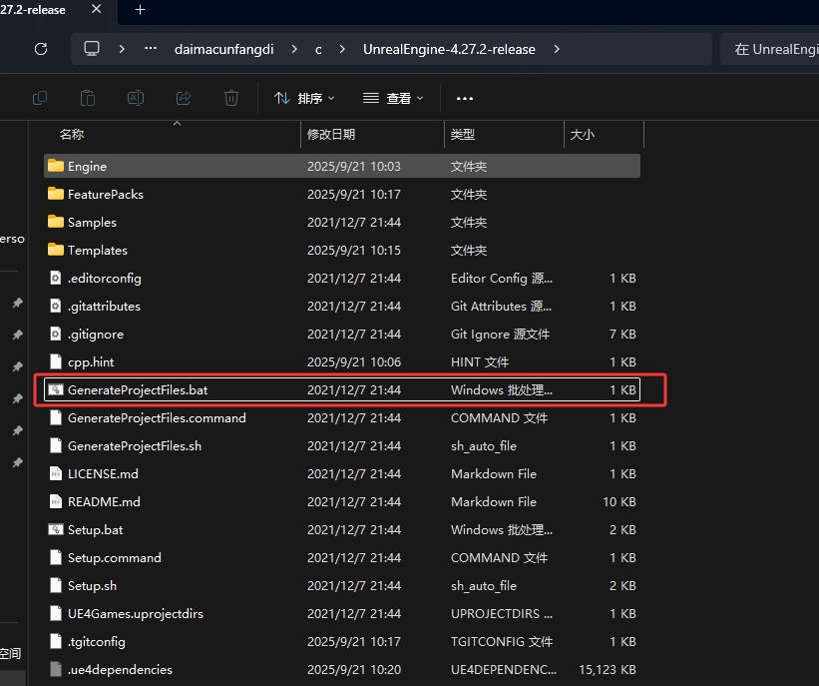Viewport: 819px width, 686px height.
Task: Click Templates date 2025/9/21 10:15
Action: click(353, 250)
